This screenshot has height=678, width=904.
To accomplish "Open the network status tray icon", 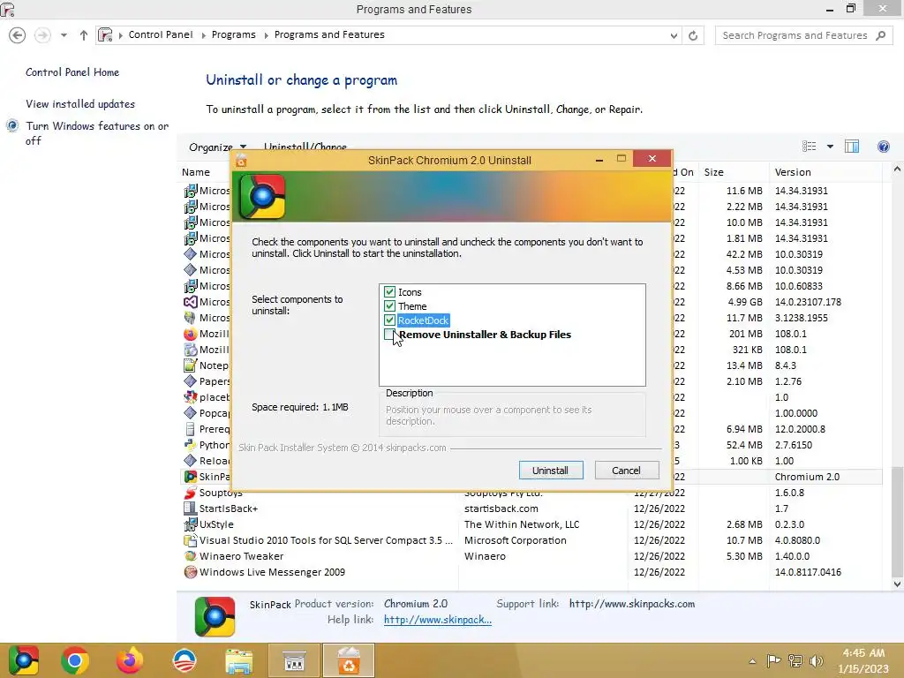I will pos(795,660).
